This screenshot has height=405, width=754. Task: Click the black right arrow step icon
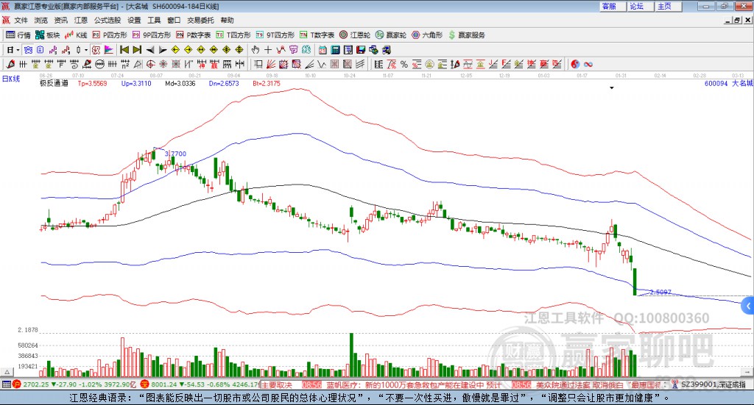163,49
